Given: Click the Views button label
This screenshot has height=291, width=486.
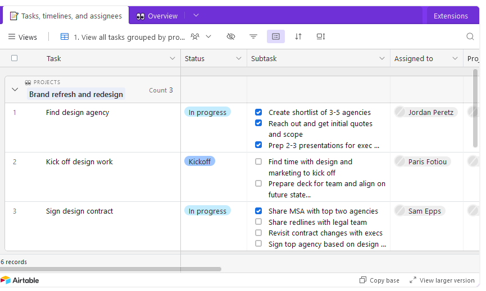Looking at the screenshot, I should point(28,37).
